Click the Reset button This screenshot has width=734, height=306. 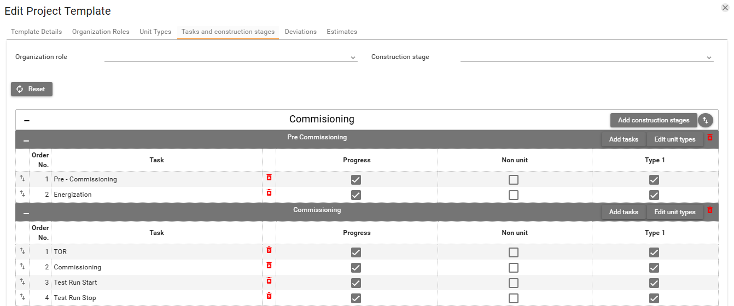32,89
